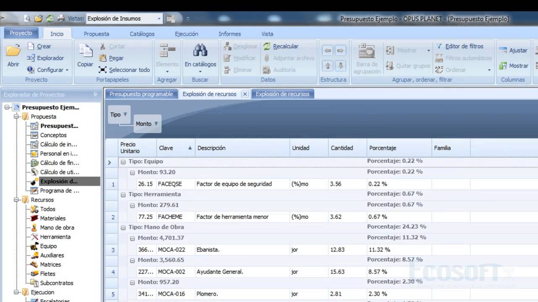This screenshot has height=302, width=538.
Task: Select Materiales in the Recursos tree
Action: click(x=53, y=219)
